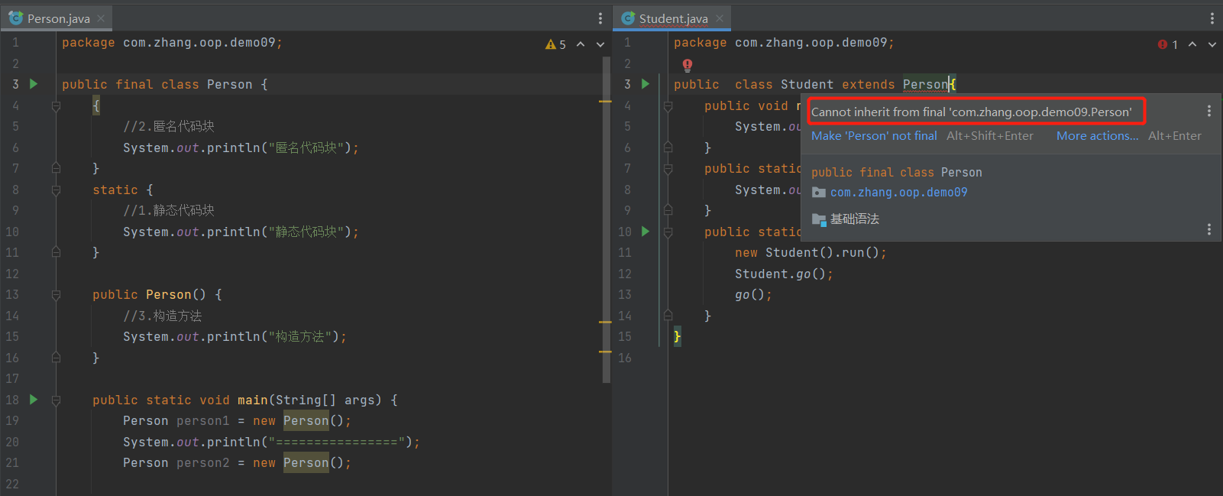Open error tooltip more options menu
The width and height of the screenshot is (1223, 496).
(1209, 112)
